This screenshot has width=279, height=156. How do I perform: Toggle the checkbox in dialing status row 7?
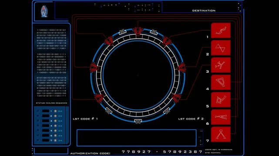38,140
